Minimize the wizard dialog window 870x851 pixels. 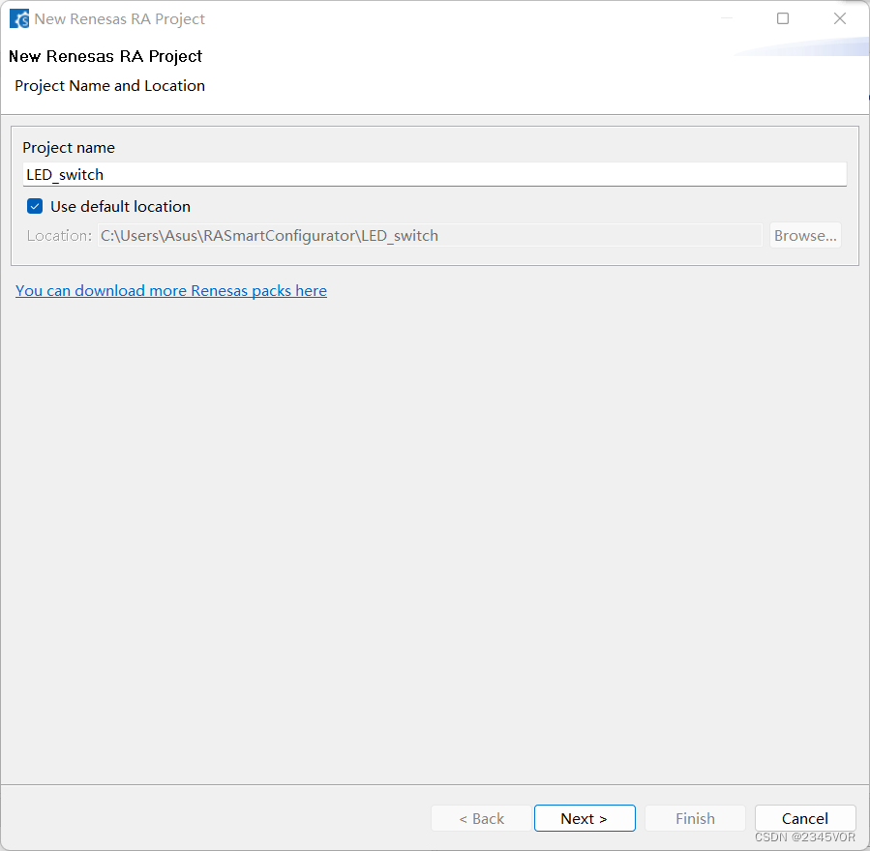pos(727,18)
